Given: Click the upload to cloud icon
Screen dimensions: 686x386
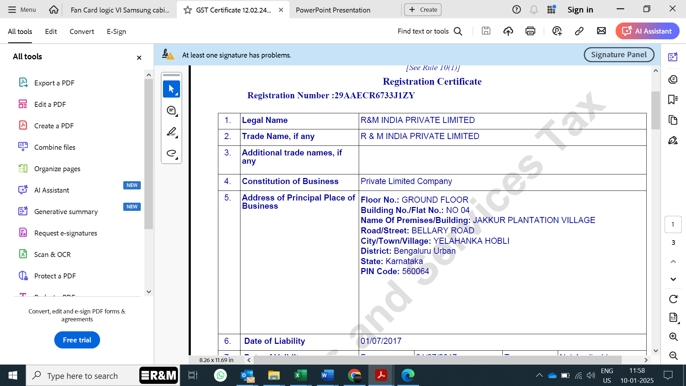Looking at the screenshot, I should (508, 31).
